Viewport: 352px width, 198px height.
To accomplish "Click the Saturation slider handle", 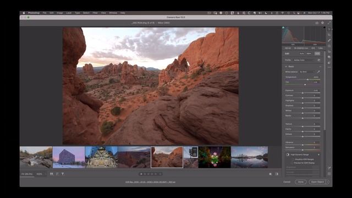I will [x=302, y=150].
